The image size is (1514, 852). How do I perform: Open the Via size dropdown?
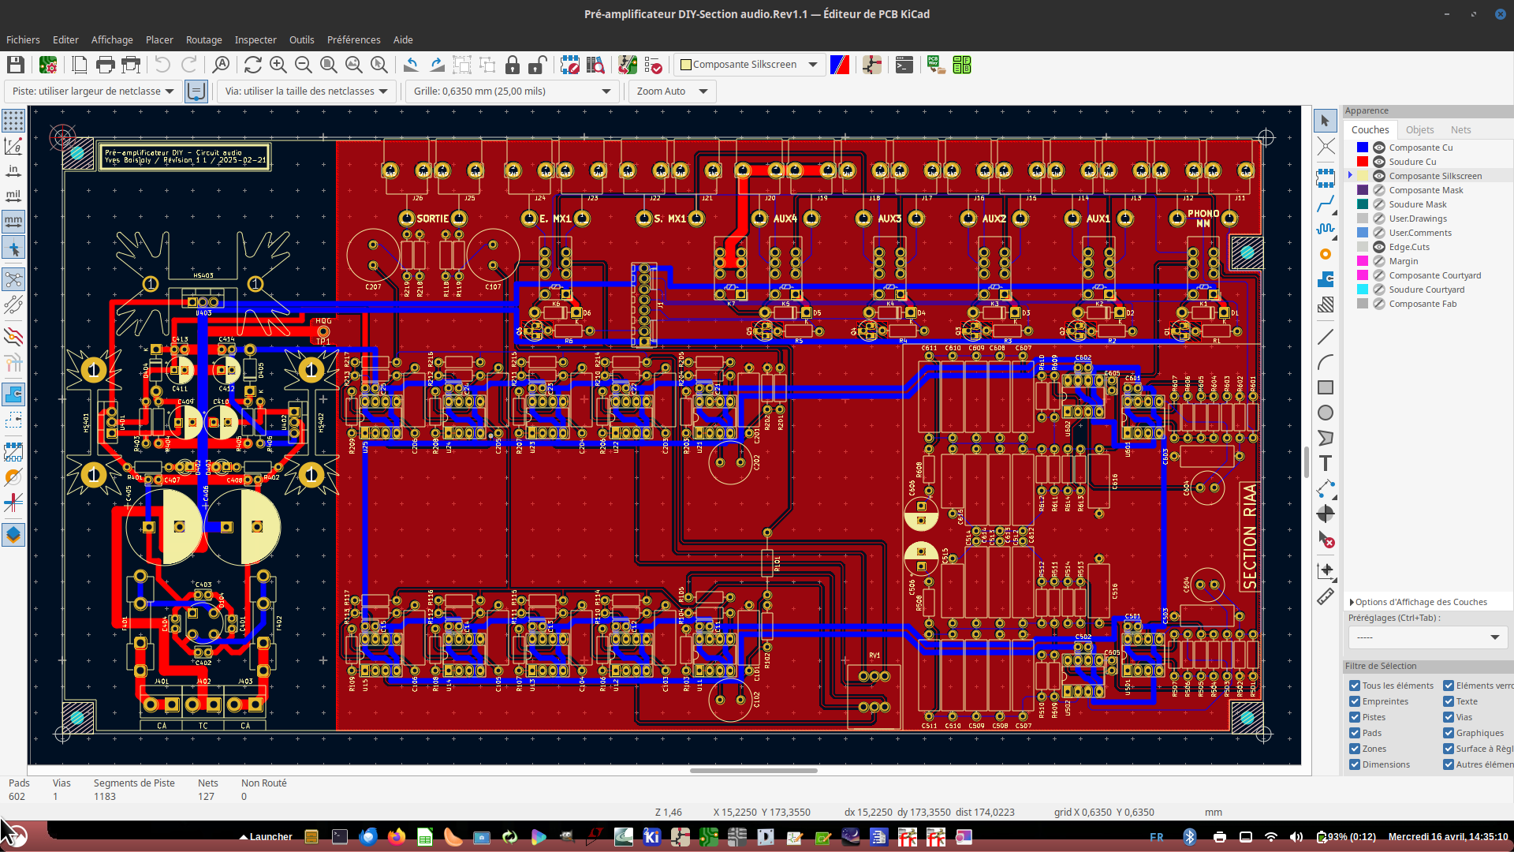coord(306,92)
